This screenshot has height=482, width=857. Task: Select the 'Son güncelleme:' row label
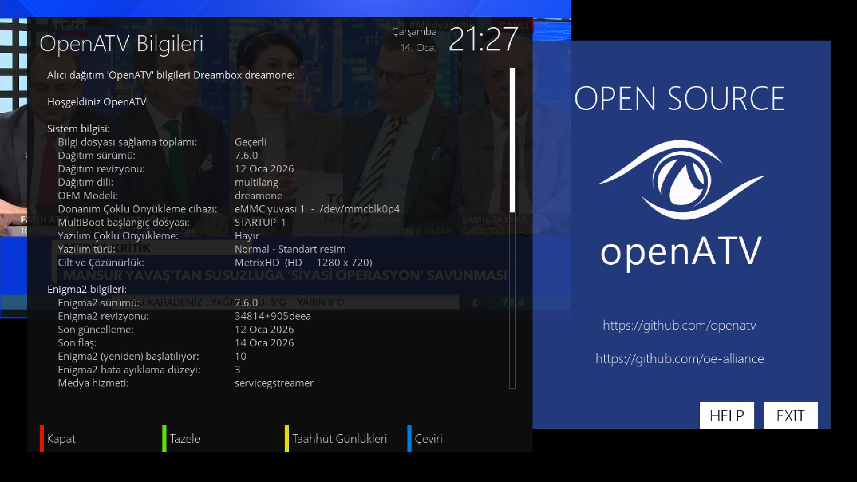[x=96, y=330]
